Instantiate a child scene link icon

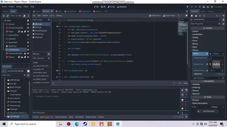(8, 16)
